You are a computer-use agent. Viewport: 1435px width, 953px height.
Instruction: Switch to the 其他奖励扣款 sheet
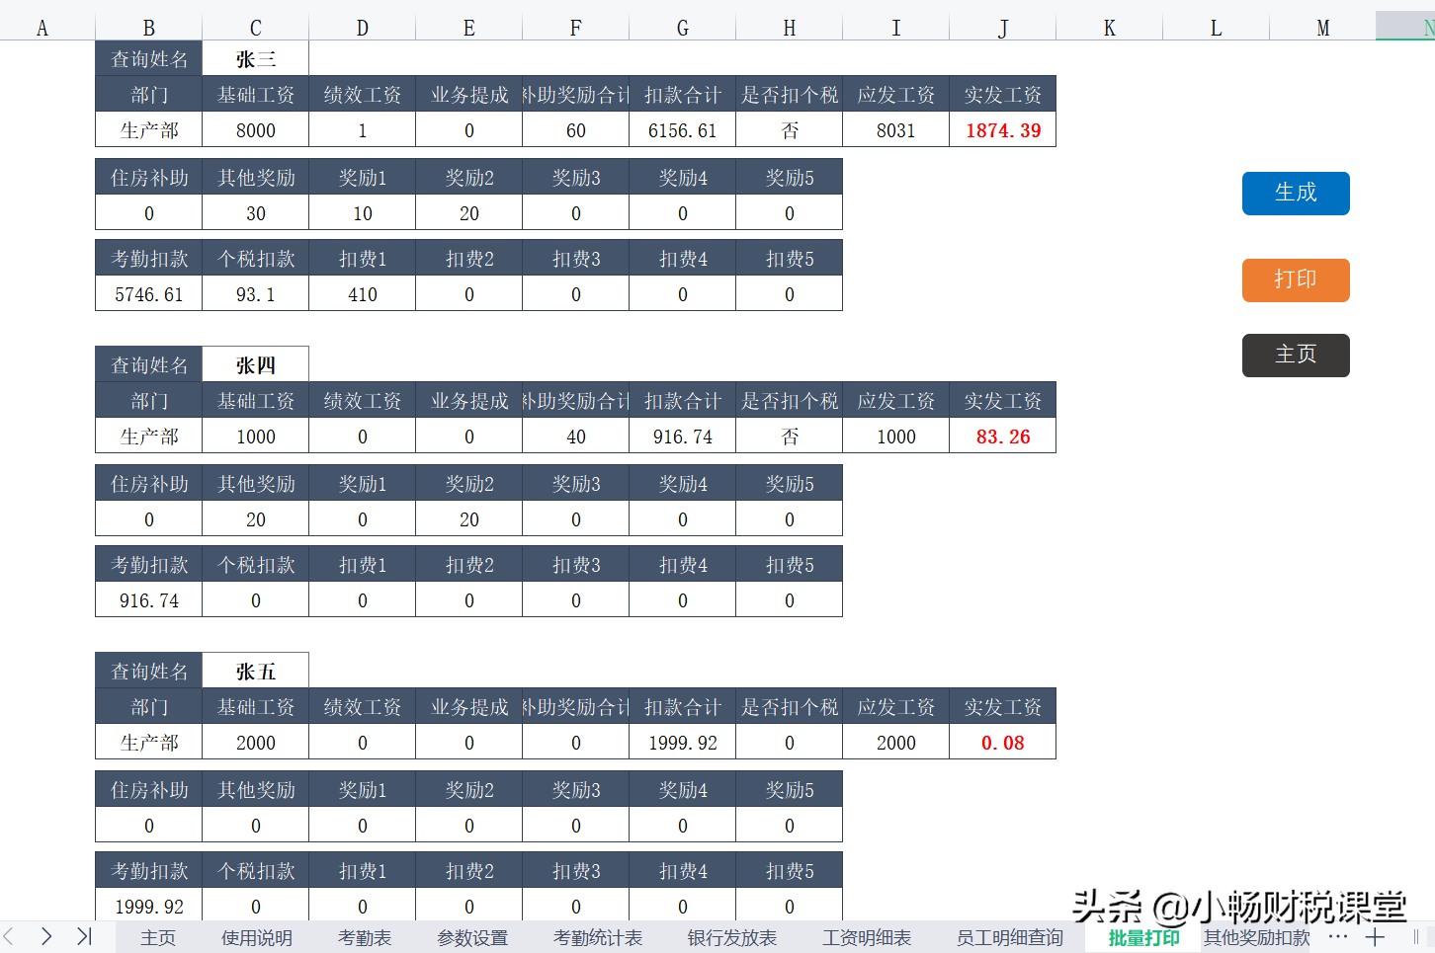[x=1257, y=937]
